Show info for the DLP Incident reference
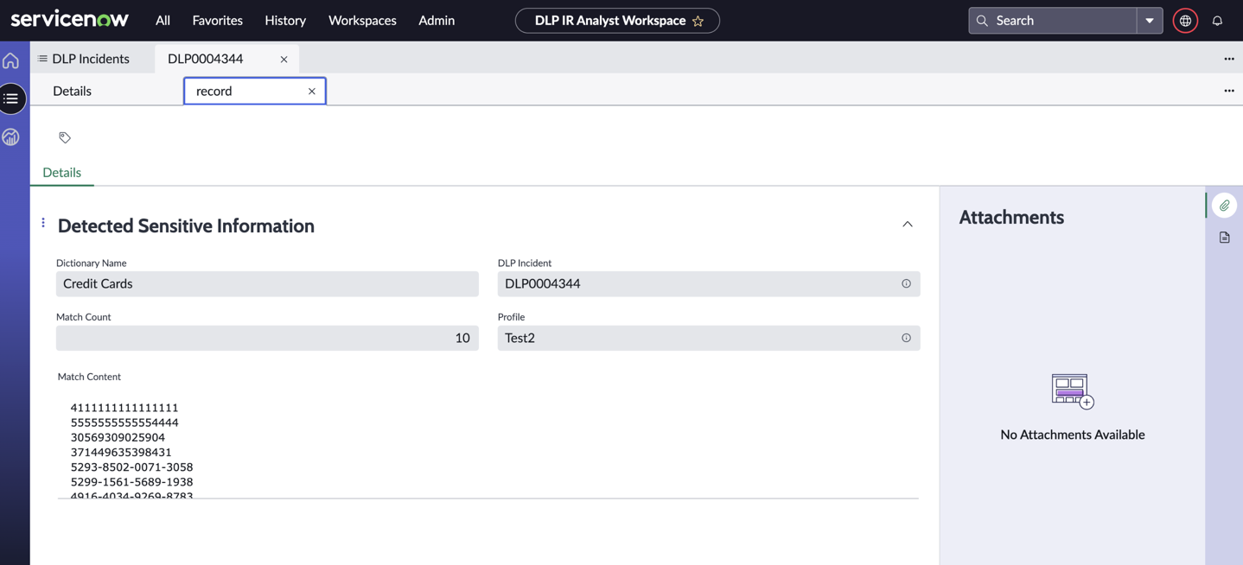This screenshot has width=1243, height=565. [x=906, y=283]
